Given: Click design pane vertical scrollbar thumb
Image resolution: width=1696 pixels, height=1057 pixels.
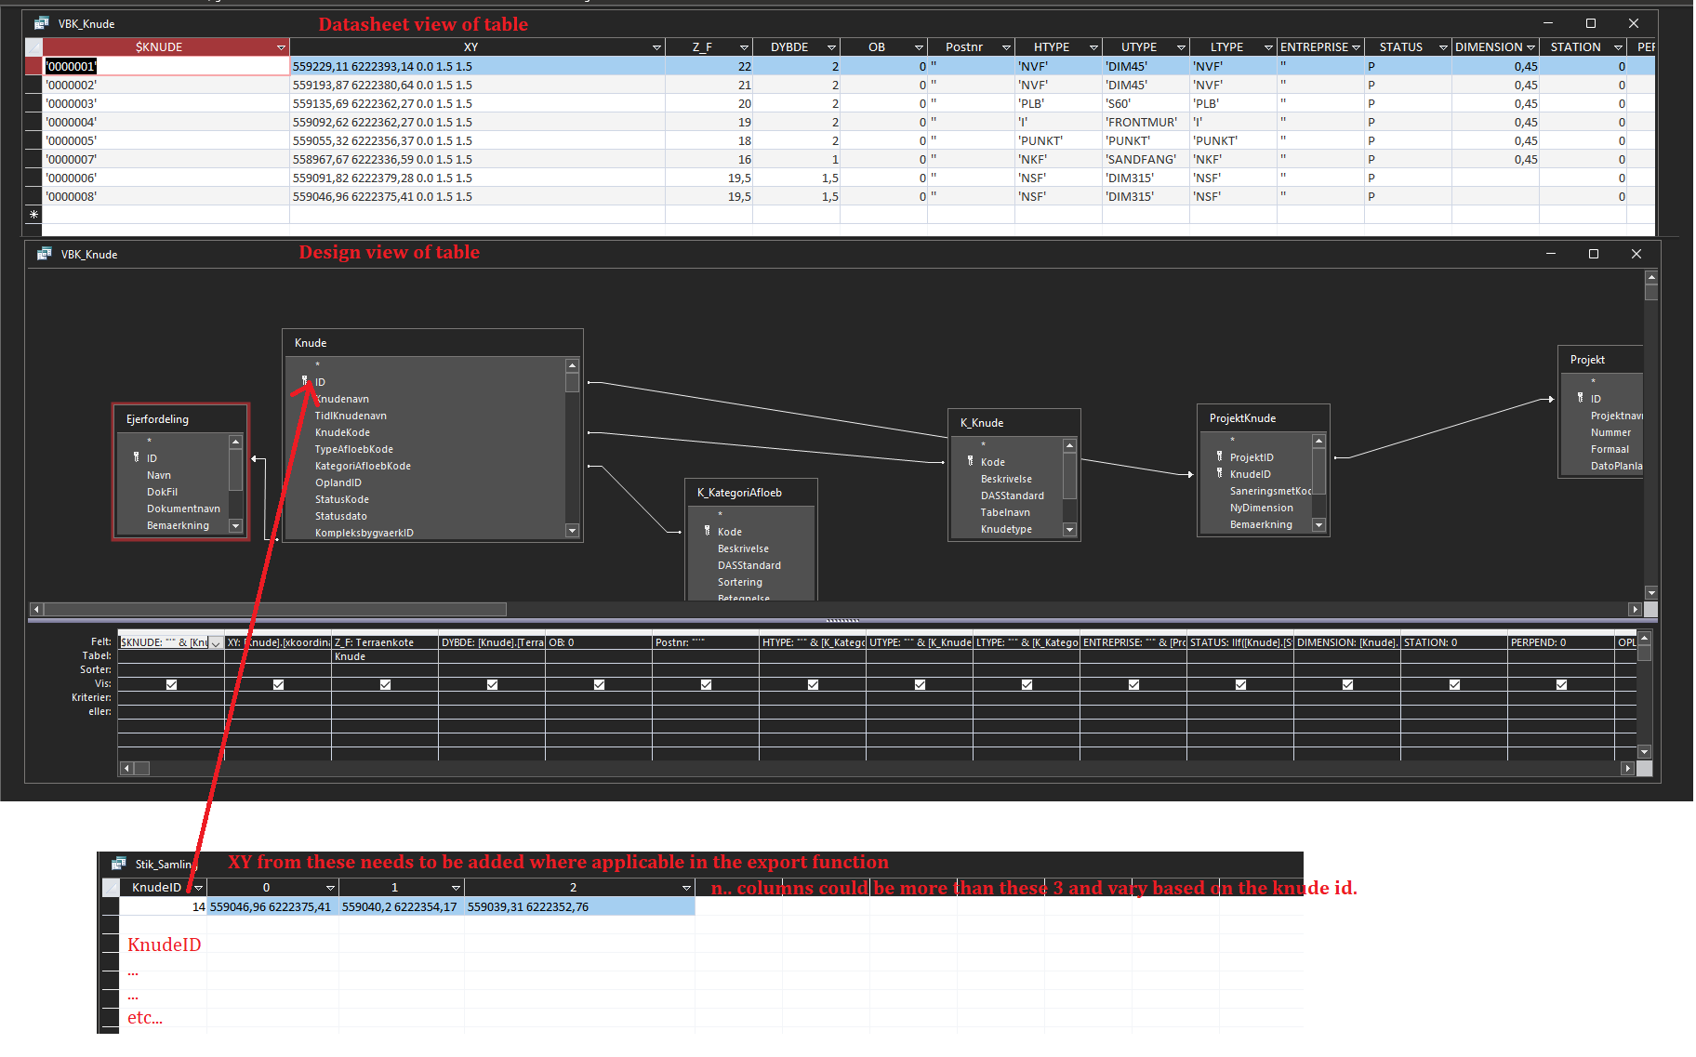Looking at the screenshot, I should [x=1651, y=292].
